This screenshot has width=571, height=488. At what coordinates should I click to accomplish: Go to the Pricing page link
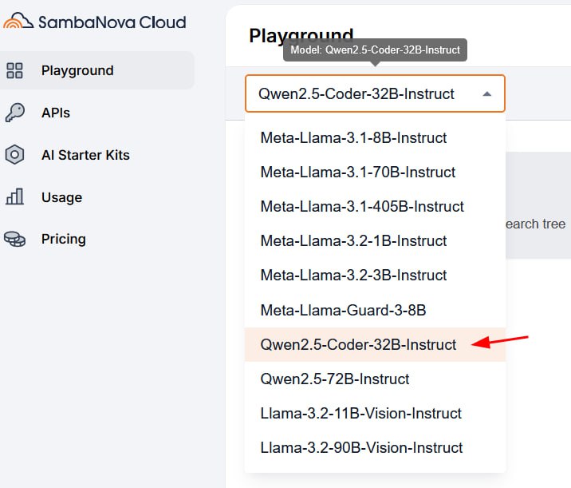[x=63, y=239]
